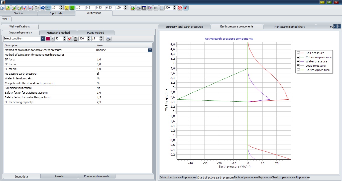Open the Select condition dropdown
Image resolution: width=342 pixels, height=181 pixels.
tap(43, 38)
